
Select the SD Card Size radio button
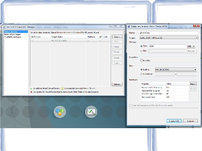[141, 46]
